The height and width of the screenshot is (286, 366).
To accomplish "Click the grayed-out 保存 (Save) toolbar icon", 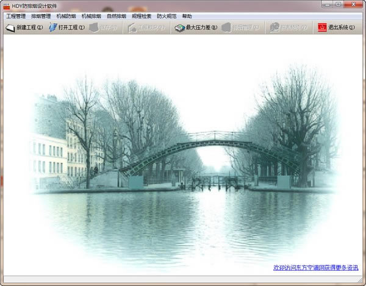I will click(x=93, y=27).
